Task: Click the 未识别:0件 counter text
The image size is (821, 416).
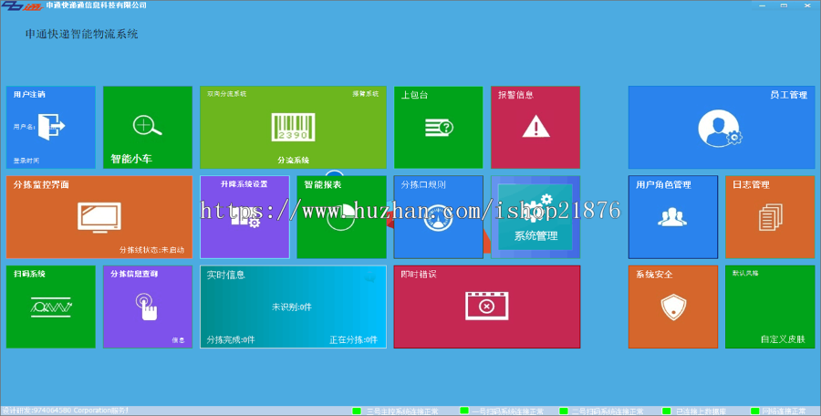Action: (292, 307)
